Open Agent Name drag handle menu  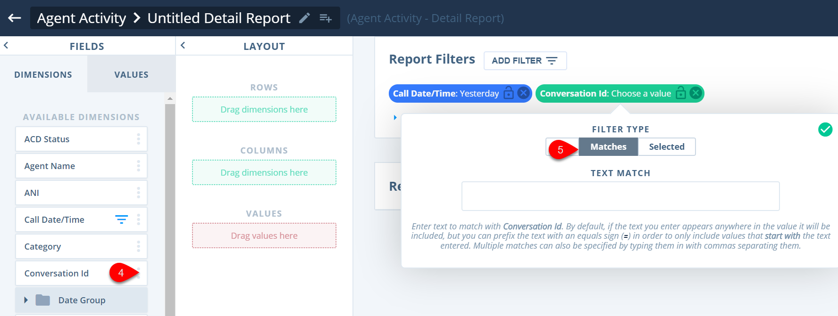pos(138,166)
